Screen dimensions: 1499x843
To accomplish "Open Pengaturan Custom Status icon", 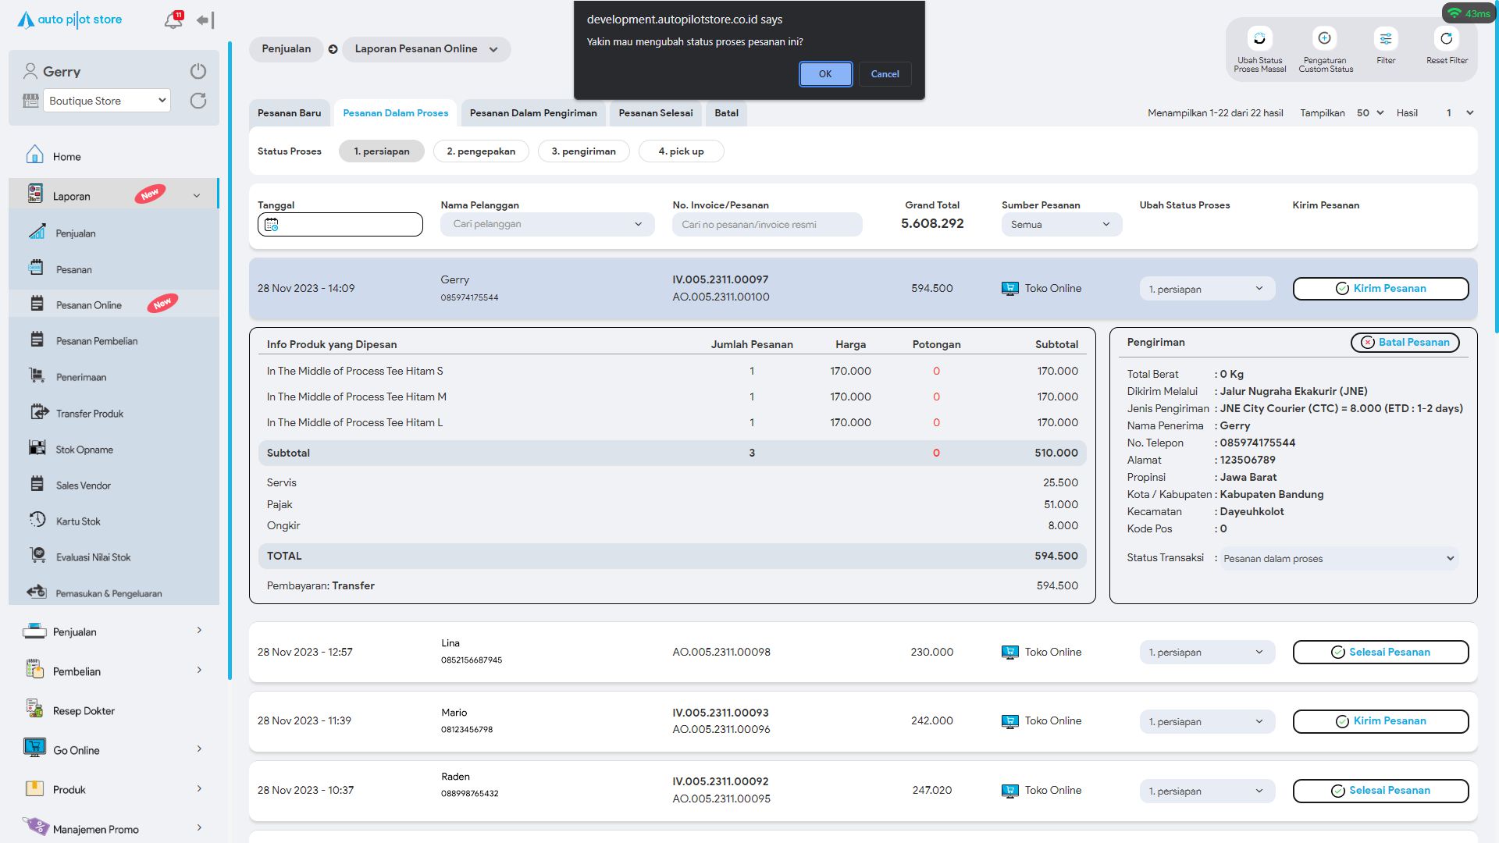I will tap(1325, 39).
